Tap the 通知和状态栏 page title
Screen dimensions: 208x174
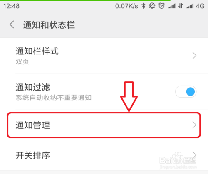point(49,25)
